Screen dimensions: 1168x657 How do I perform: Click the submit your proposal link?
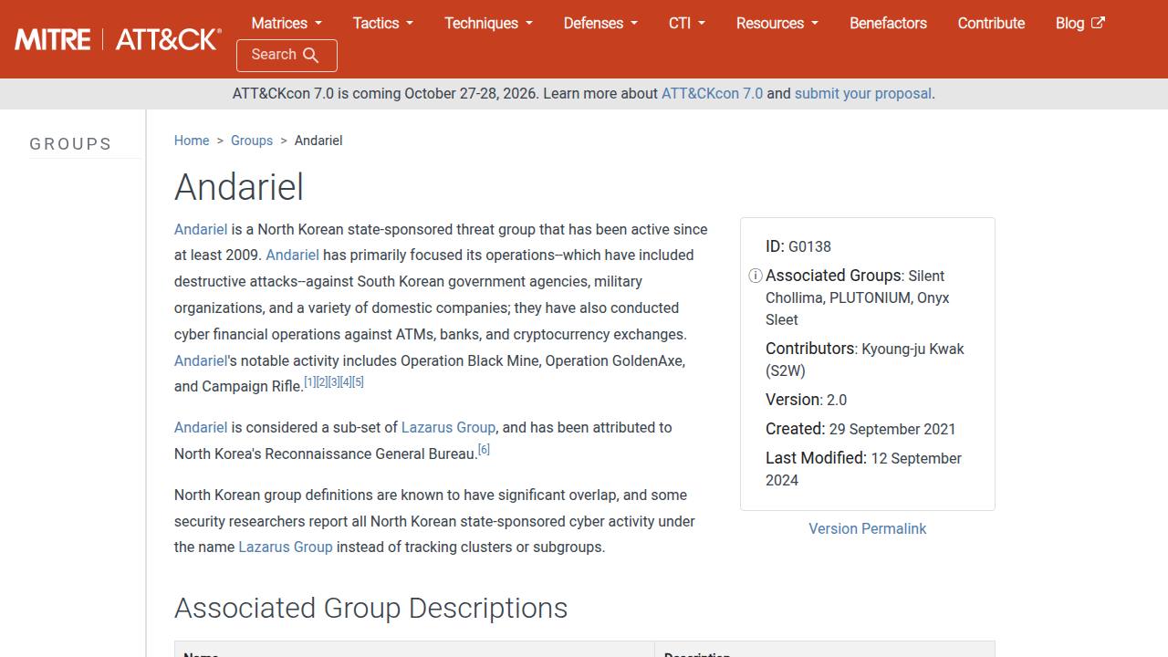point(863,93)
